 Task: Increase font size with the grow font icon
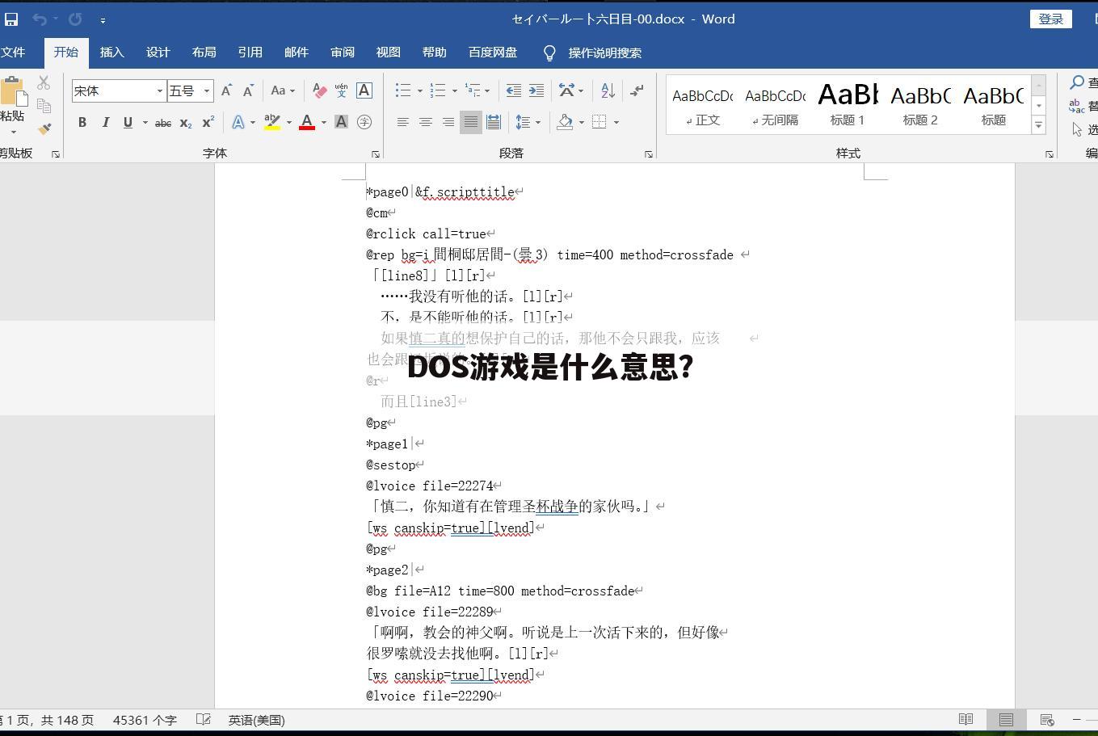227,91
